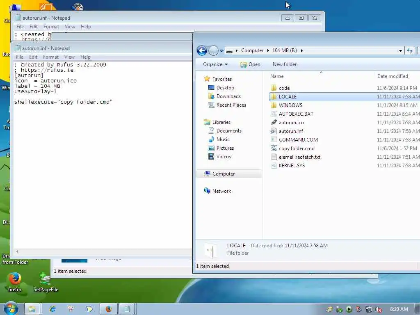The width and height of the screenshot is (420, 315).
Task: Open the recent locations dropdown arrow
Action: 221,50
